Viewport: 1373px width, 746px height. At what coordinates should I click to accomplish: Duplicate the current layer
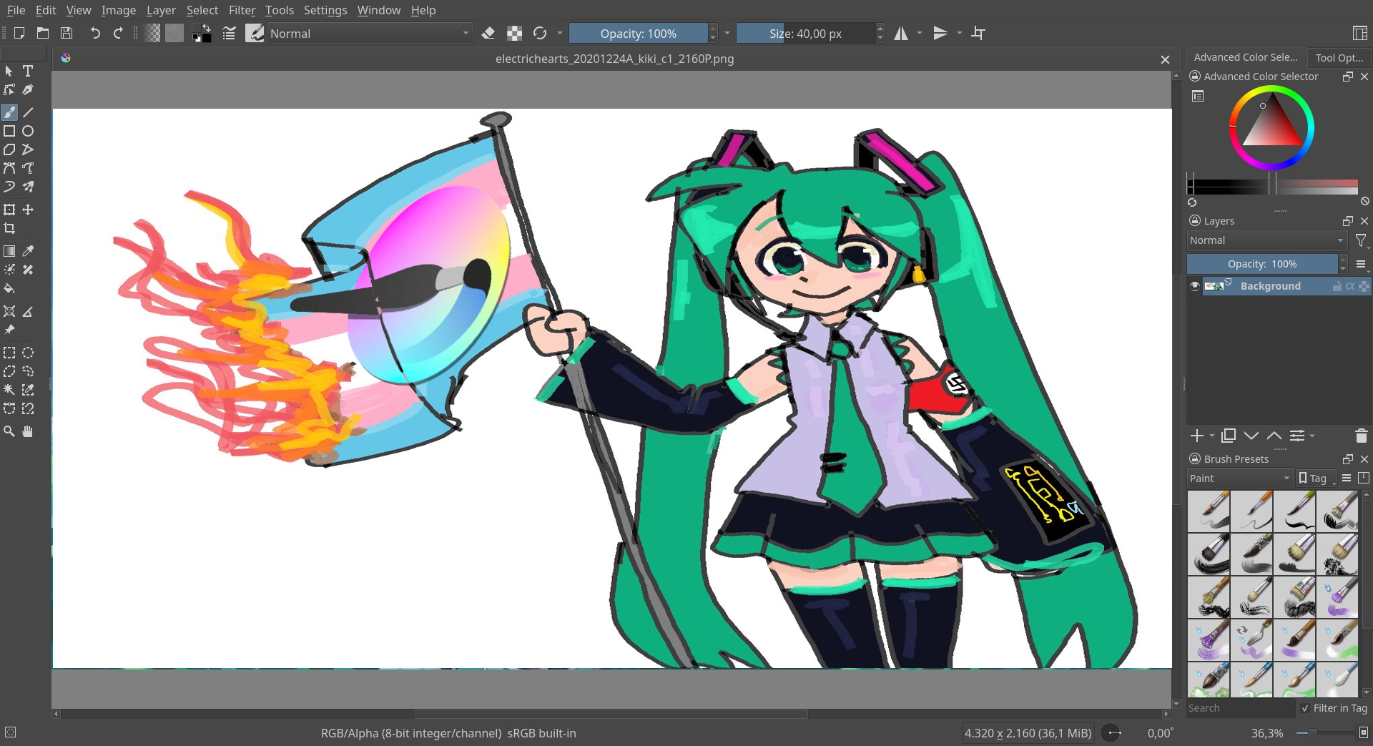[x=1229, y=436]
